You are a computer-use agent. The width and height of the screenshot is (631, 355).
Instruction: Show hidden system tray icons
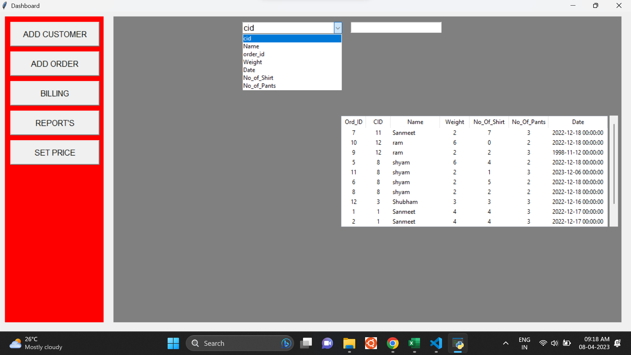tap(505, 343)
